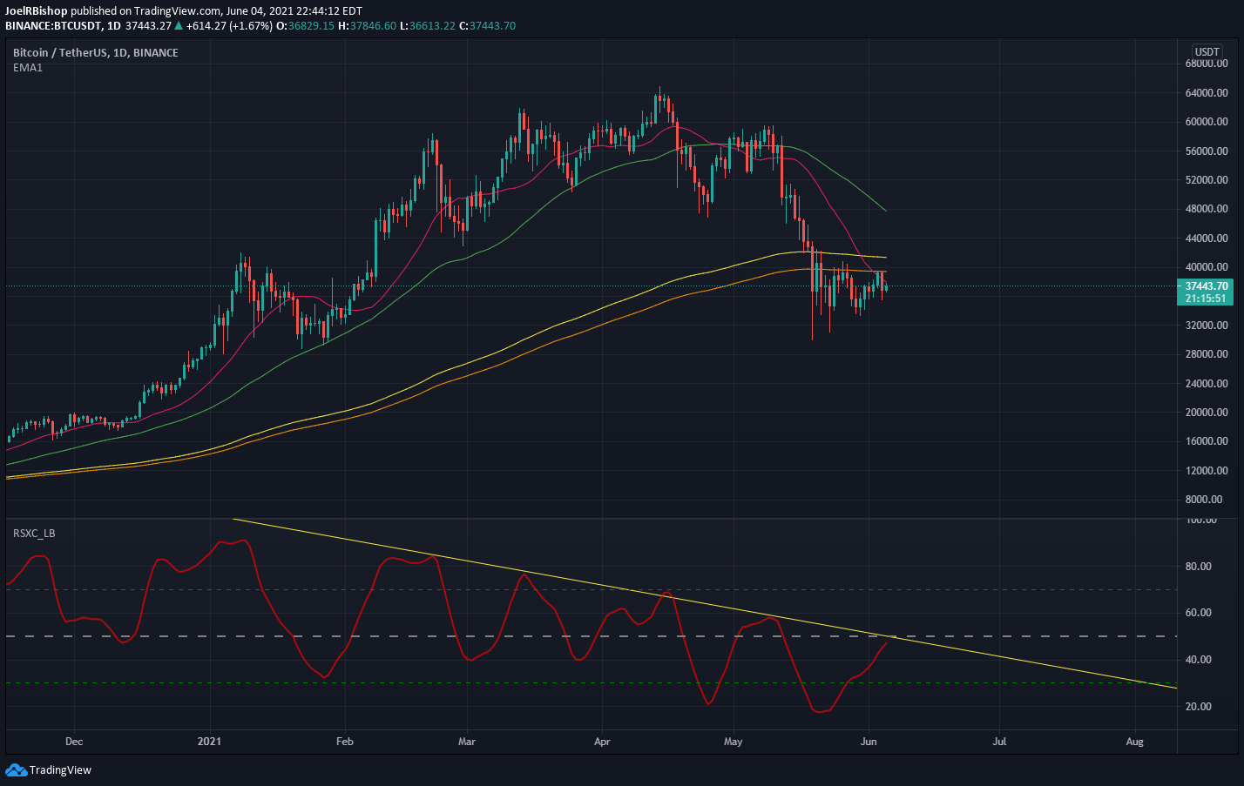Click the 48000.00 price axis label
This screenshot has width=1244, height=786.
[x=1207, y=209]
